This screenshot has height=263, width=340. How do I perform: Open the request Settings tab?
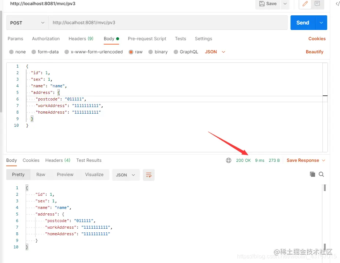[x=203, y=39]
